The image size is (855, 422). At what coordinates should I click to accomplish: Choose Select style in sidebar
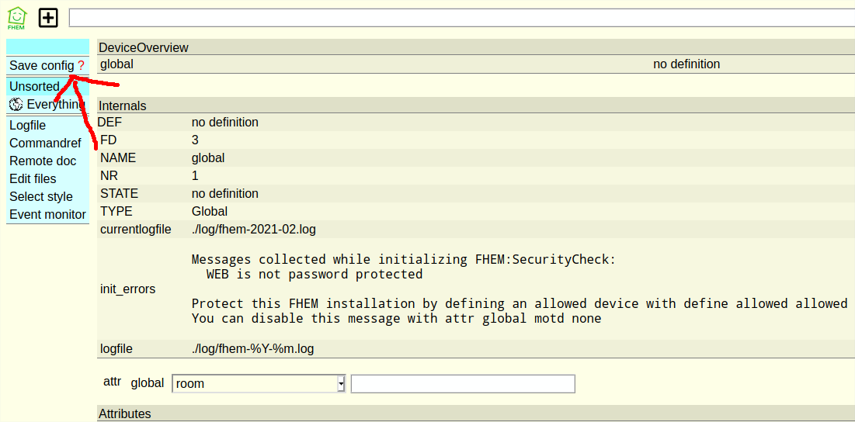[x=40, y=196]
